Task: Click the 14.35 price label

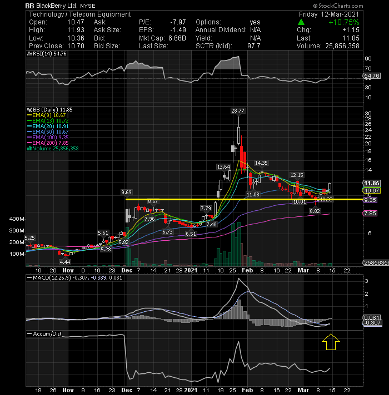Action: 261,163
